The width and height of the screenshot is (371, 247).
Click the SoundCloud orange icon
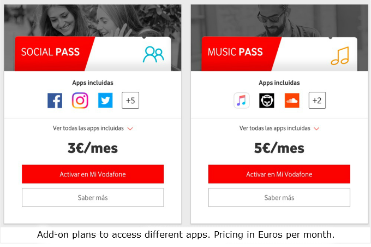292,101
